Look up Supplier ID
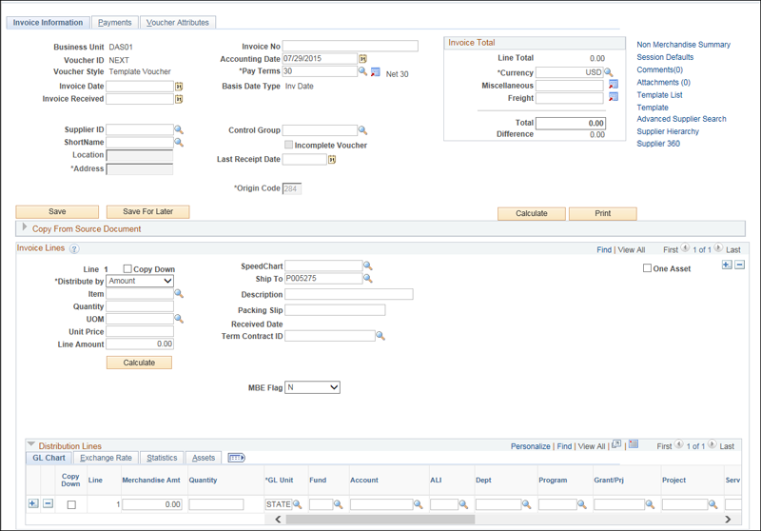This screenshot has height=531, width=761. tap(179, 129)
